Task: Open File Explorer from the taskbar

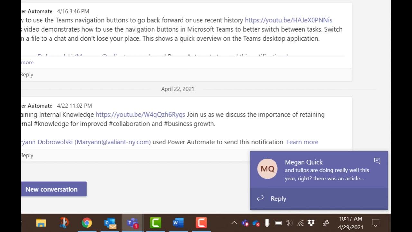Action: tap(41, 223)
